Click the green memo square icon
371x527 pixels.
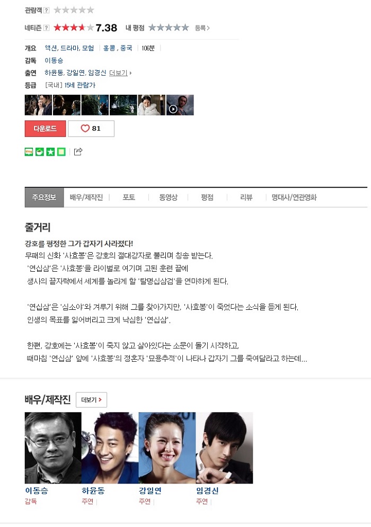click(x=61, y=152)
